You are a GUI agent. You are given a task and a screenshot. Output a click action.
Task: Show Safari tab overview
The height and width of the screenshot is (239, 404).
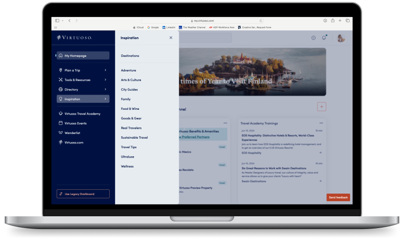click(x=348, y=21)
